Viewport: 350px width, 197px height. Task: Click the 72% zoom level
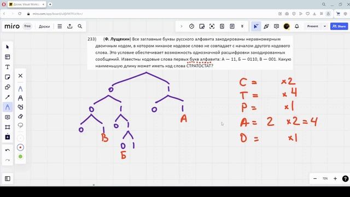pos(325,178)
